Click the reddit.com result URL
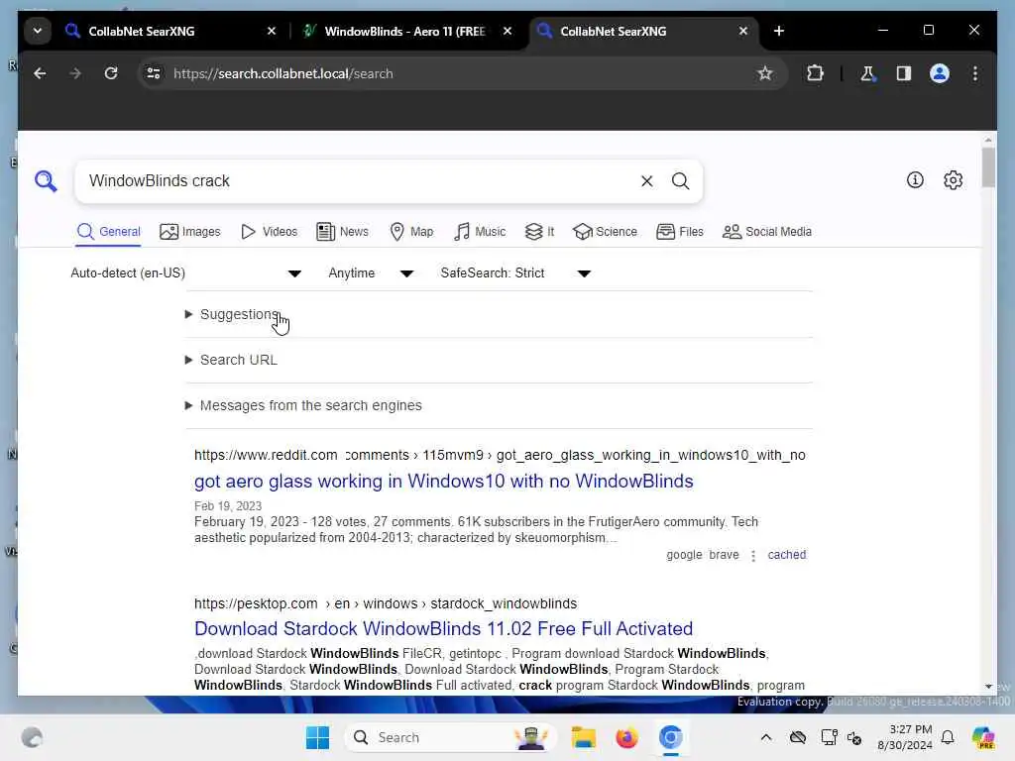The height and width of the screenshot is (761, 1015). tap(500, 456)
